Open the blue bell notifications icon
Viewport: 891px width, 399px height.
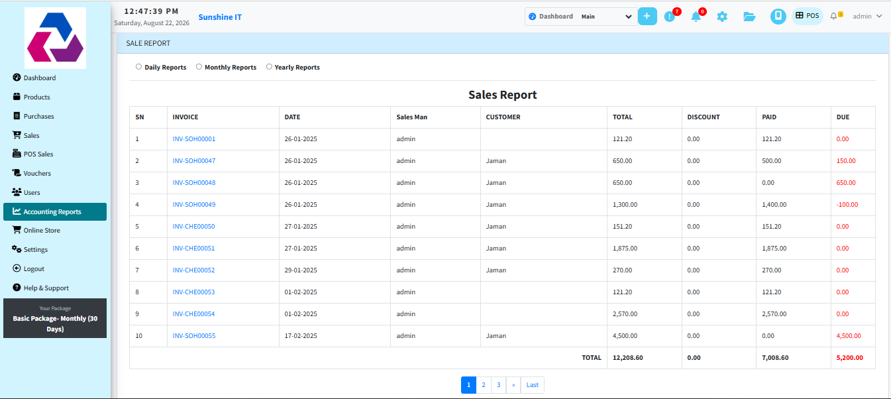click(696, 17)
